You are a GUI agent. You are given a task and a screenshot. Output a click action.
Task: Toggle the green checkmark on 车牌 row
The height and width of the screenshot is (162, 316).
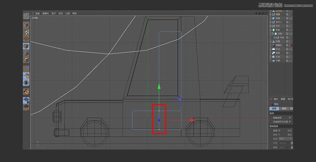pos(291,18)
